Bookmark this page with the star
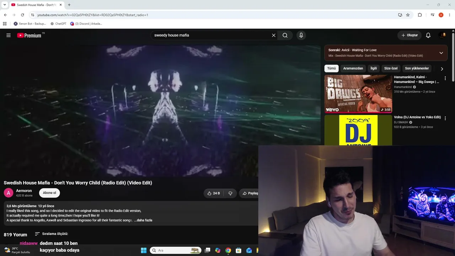Image resolution: width=455 pixels, height=256 pixels. 408,15
